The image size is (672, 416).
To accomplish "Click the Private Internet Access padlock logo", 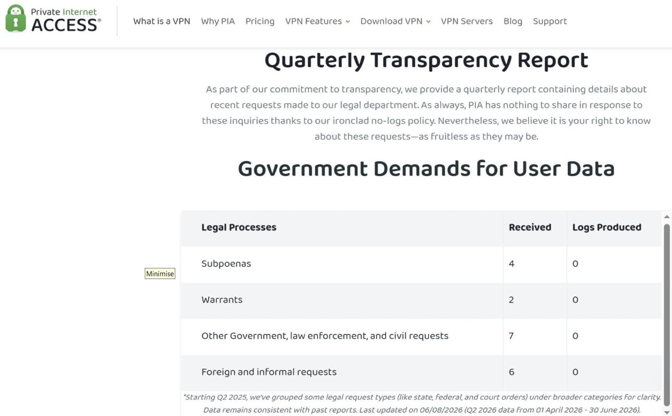I will (16, 18).
